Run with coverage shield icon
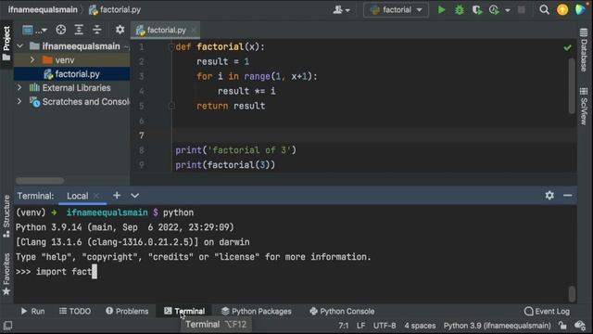Screen dimensions: 593x334 click(477, 10)
